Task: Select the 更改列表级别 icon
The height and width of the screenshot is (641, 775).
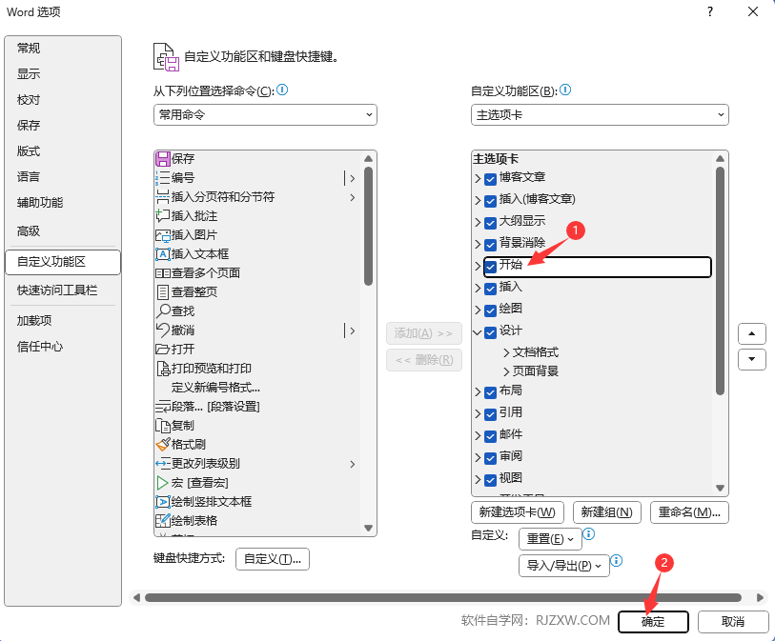Action: (163, 464)
